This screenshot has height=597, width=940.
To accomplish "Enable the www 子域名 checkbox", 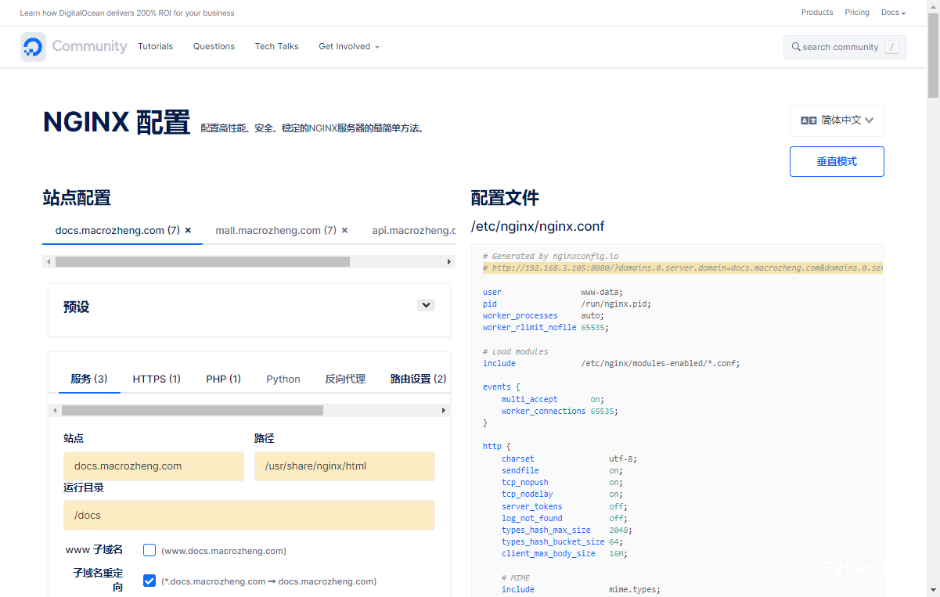I will (x=149, y=550).
